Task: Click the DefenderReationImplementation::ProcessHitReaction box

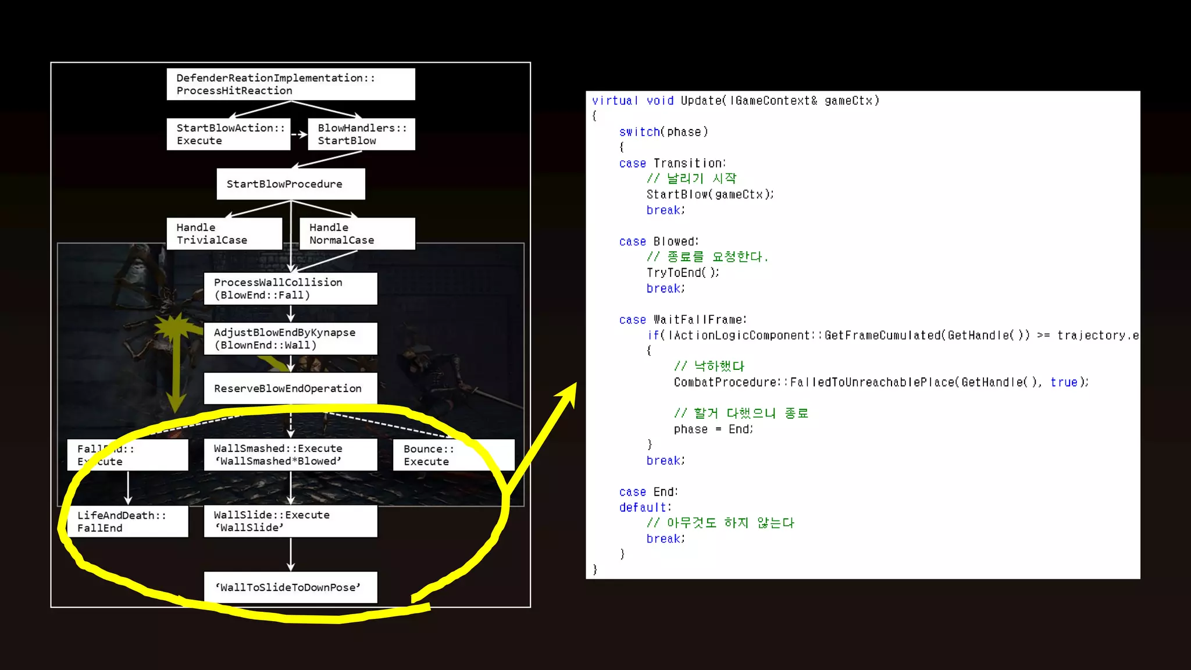Action: 291,84
